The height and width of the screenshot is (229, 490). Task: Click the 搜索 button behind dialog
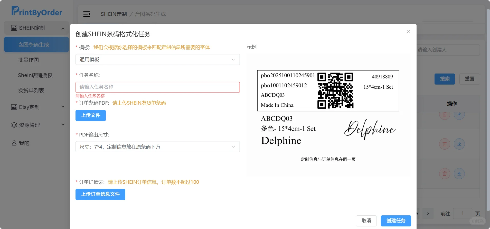pyautogui.click(x=445, y=79)
